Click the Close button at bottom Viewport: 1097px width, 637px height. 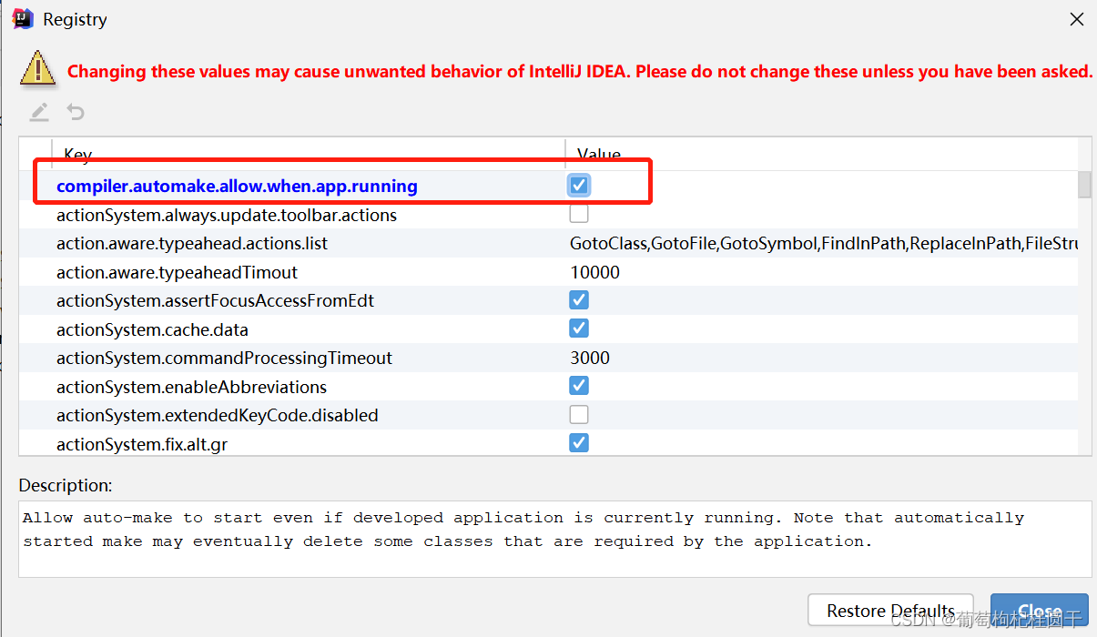pos(1040,611)
